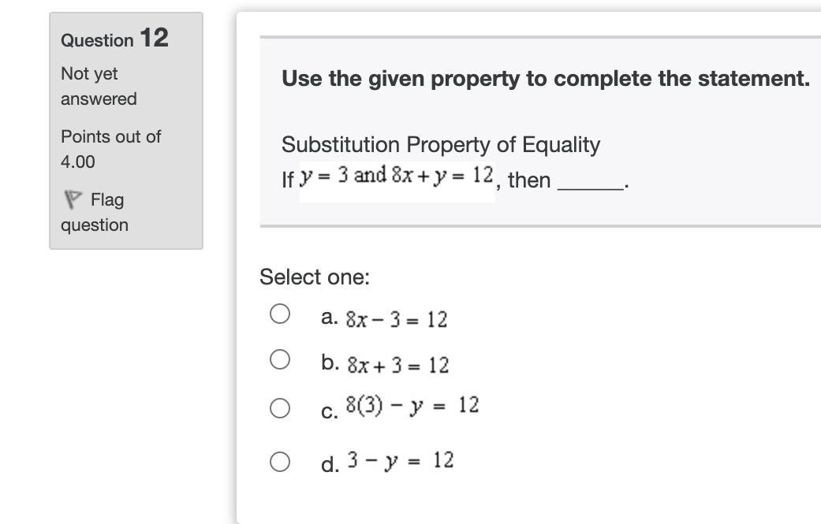The width and height of the screenshot is (821, 524).
Task: Click the large number 12 in heading
Action: point(154,37)
